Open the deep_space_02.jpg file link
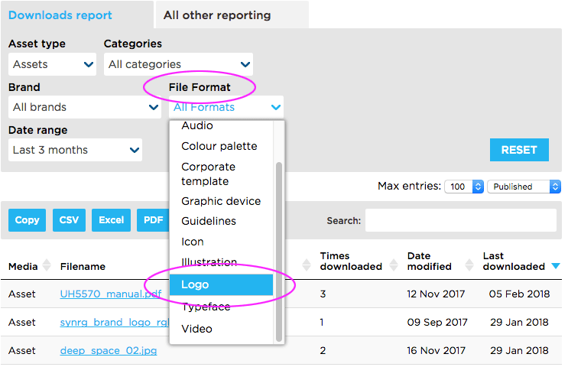Screen dimensions: 568x367 99,351
